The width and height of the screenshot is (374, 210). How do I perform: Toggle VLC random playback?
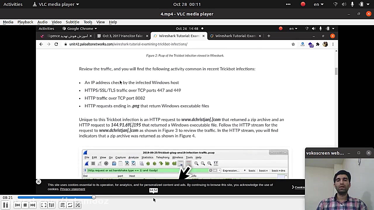[x=78, y=205]
